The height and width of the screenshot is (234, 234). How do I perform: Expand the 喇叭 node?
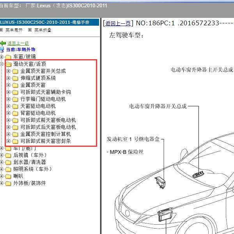(1, 176)
